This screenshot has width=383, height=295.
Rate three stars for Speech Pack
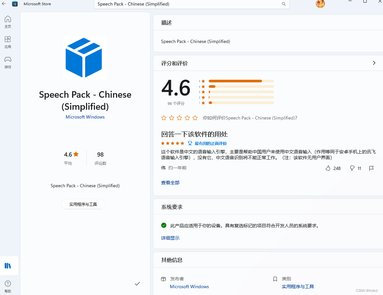pos(179,118)
